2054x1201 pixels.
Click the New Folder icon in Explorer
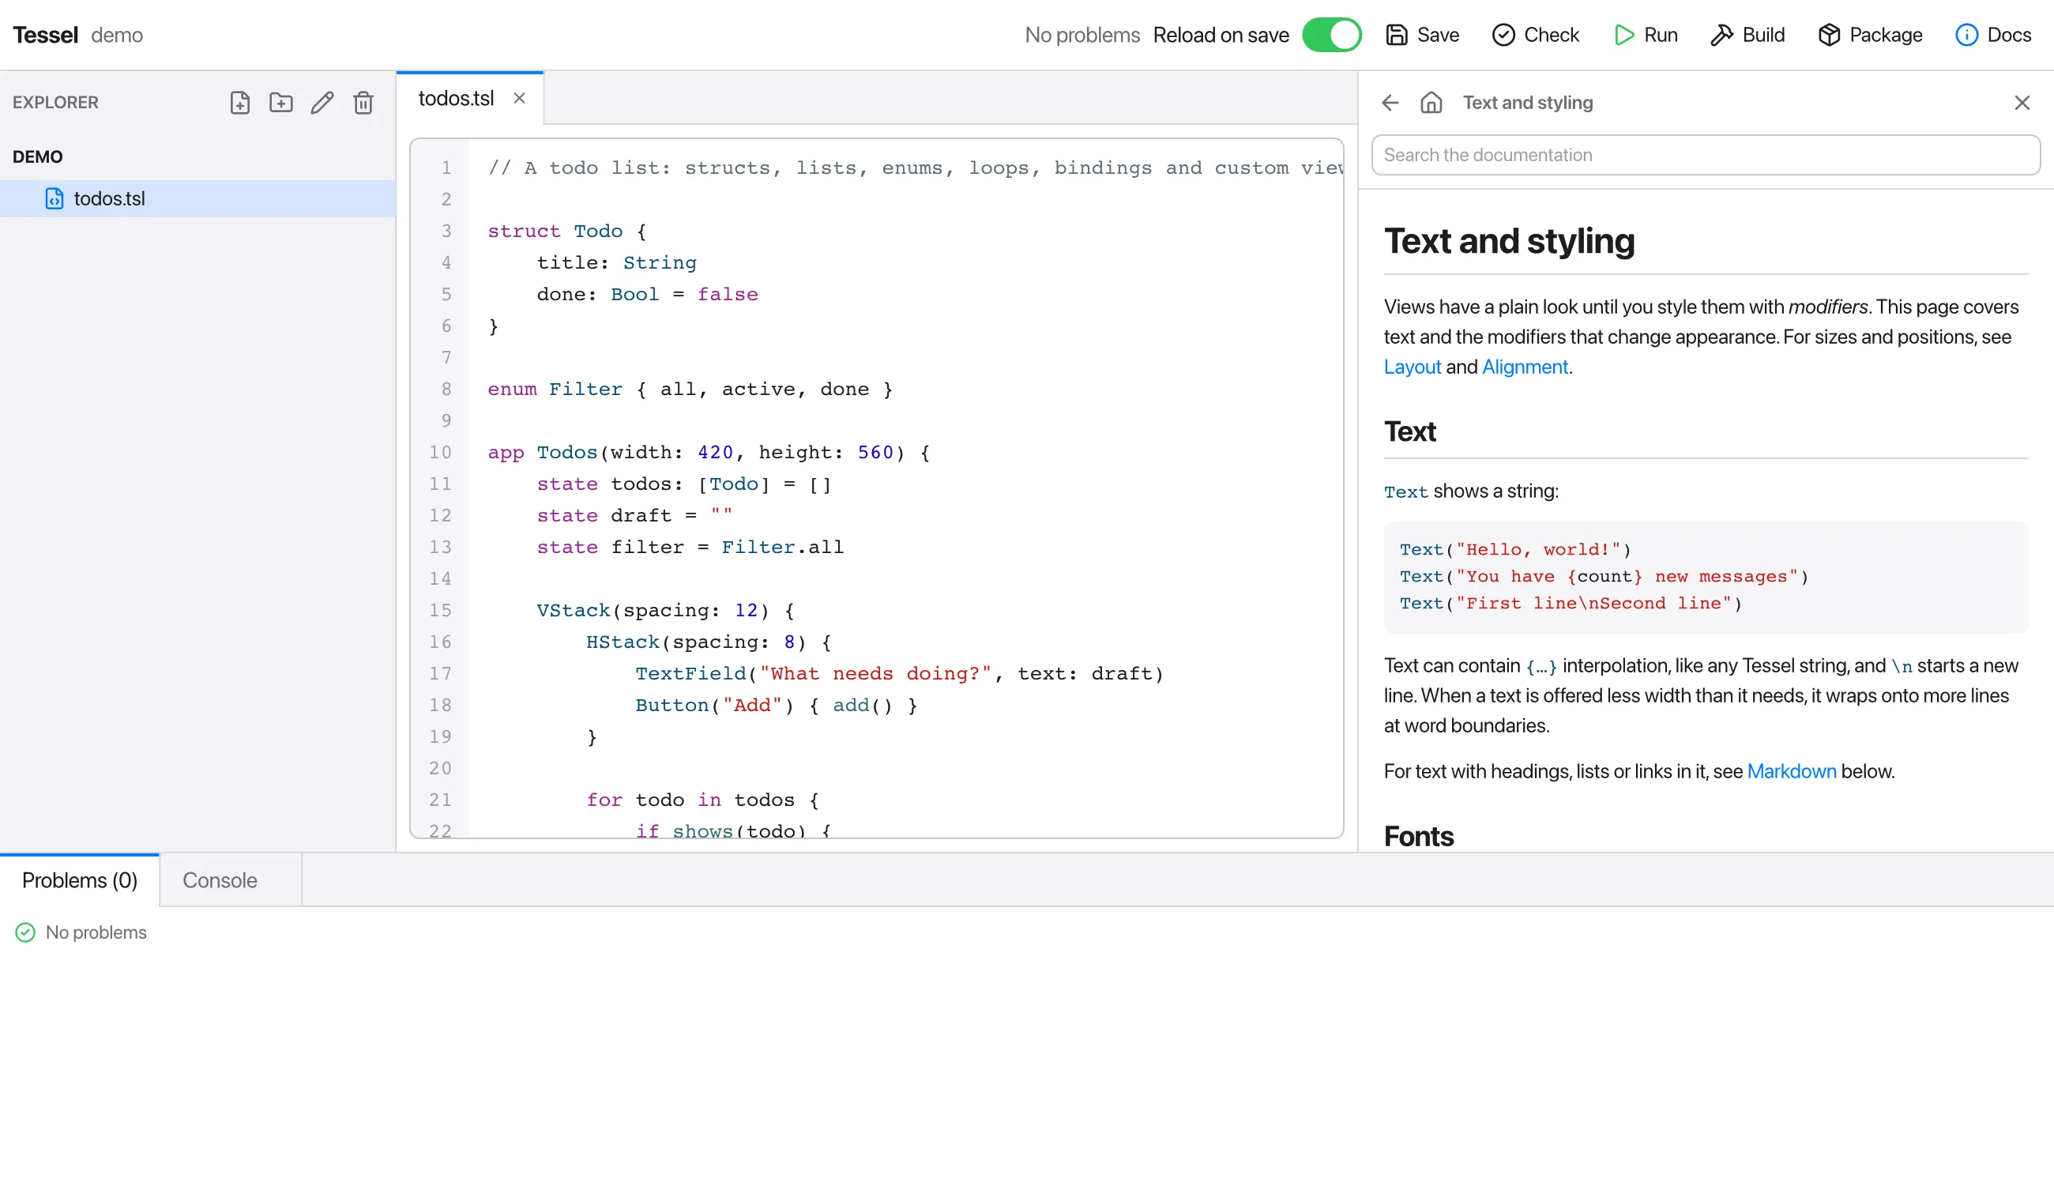[281, 103]
